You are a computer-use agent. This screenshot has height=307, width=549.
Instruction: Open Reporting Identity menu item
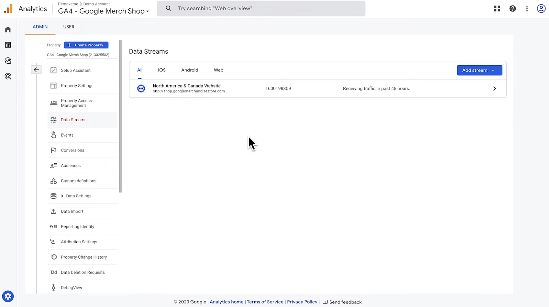click(x=82, y=226)
